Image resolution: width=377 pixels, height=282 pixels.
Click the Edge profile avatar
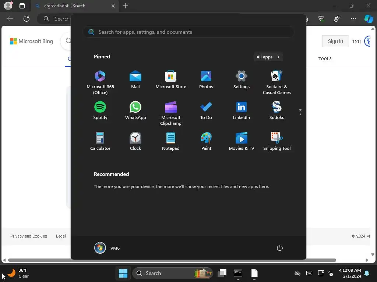click(x=8, y=6)
